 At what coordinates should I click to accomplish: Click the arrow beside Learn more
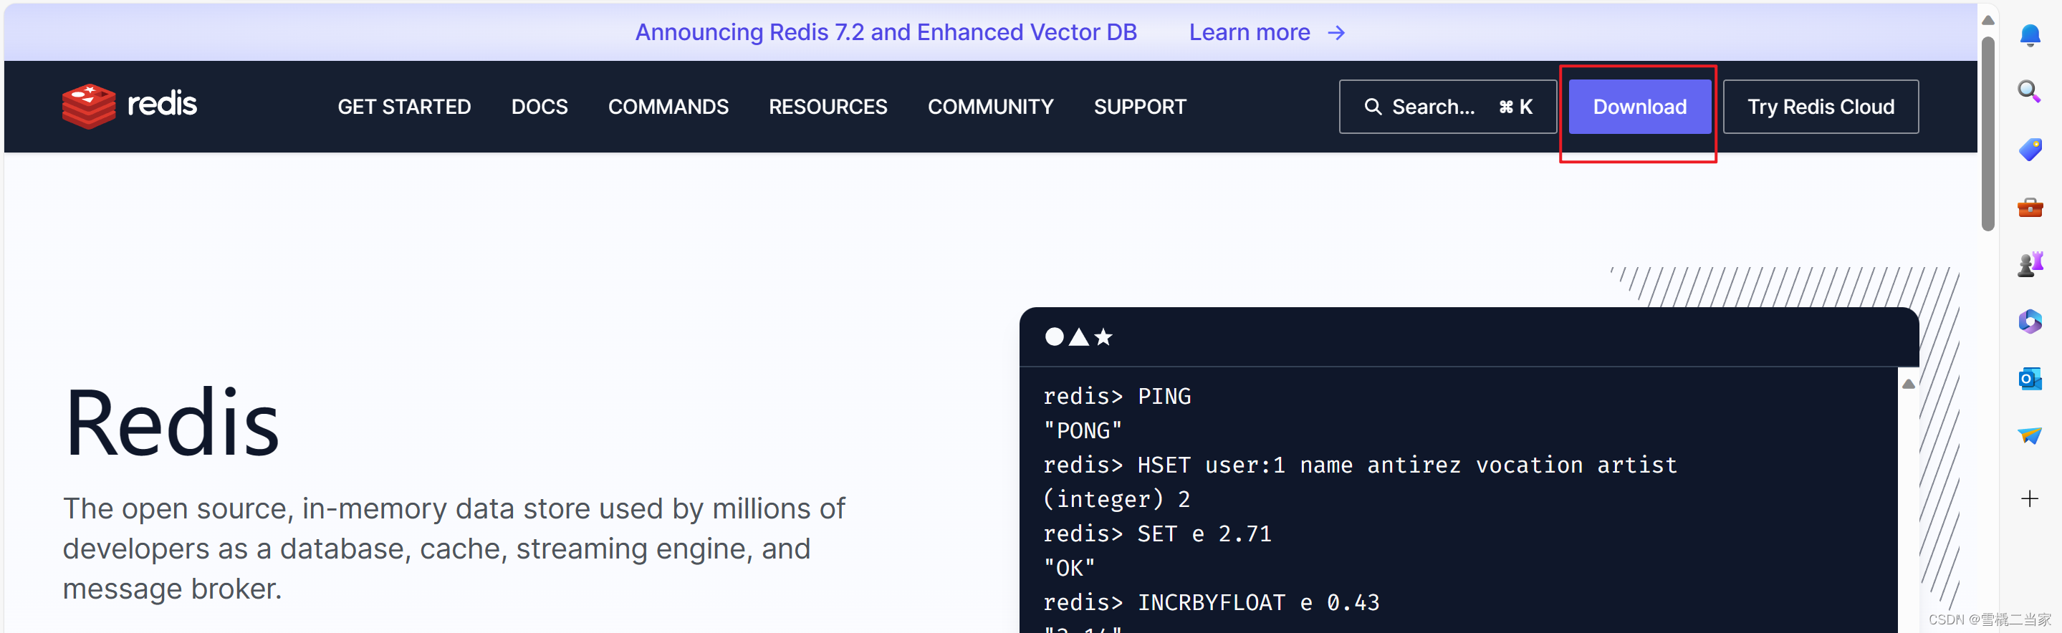[x=1336, y=33]
